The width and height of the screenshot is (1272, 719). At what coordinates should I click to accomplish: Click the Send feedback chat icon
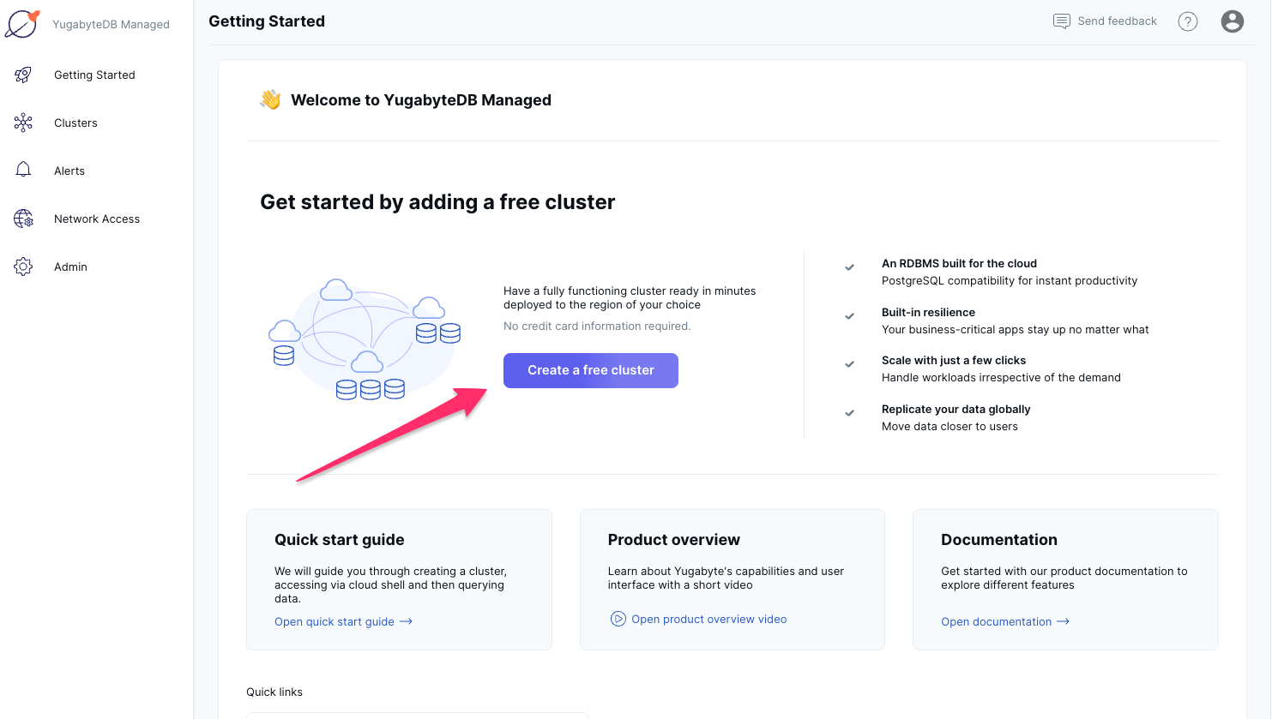click(1061, 21)
